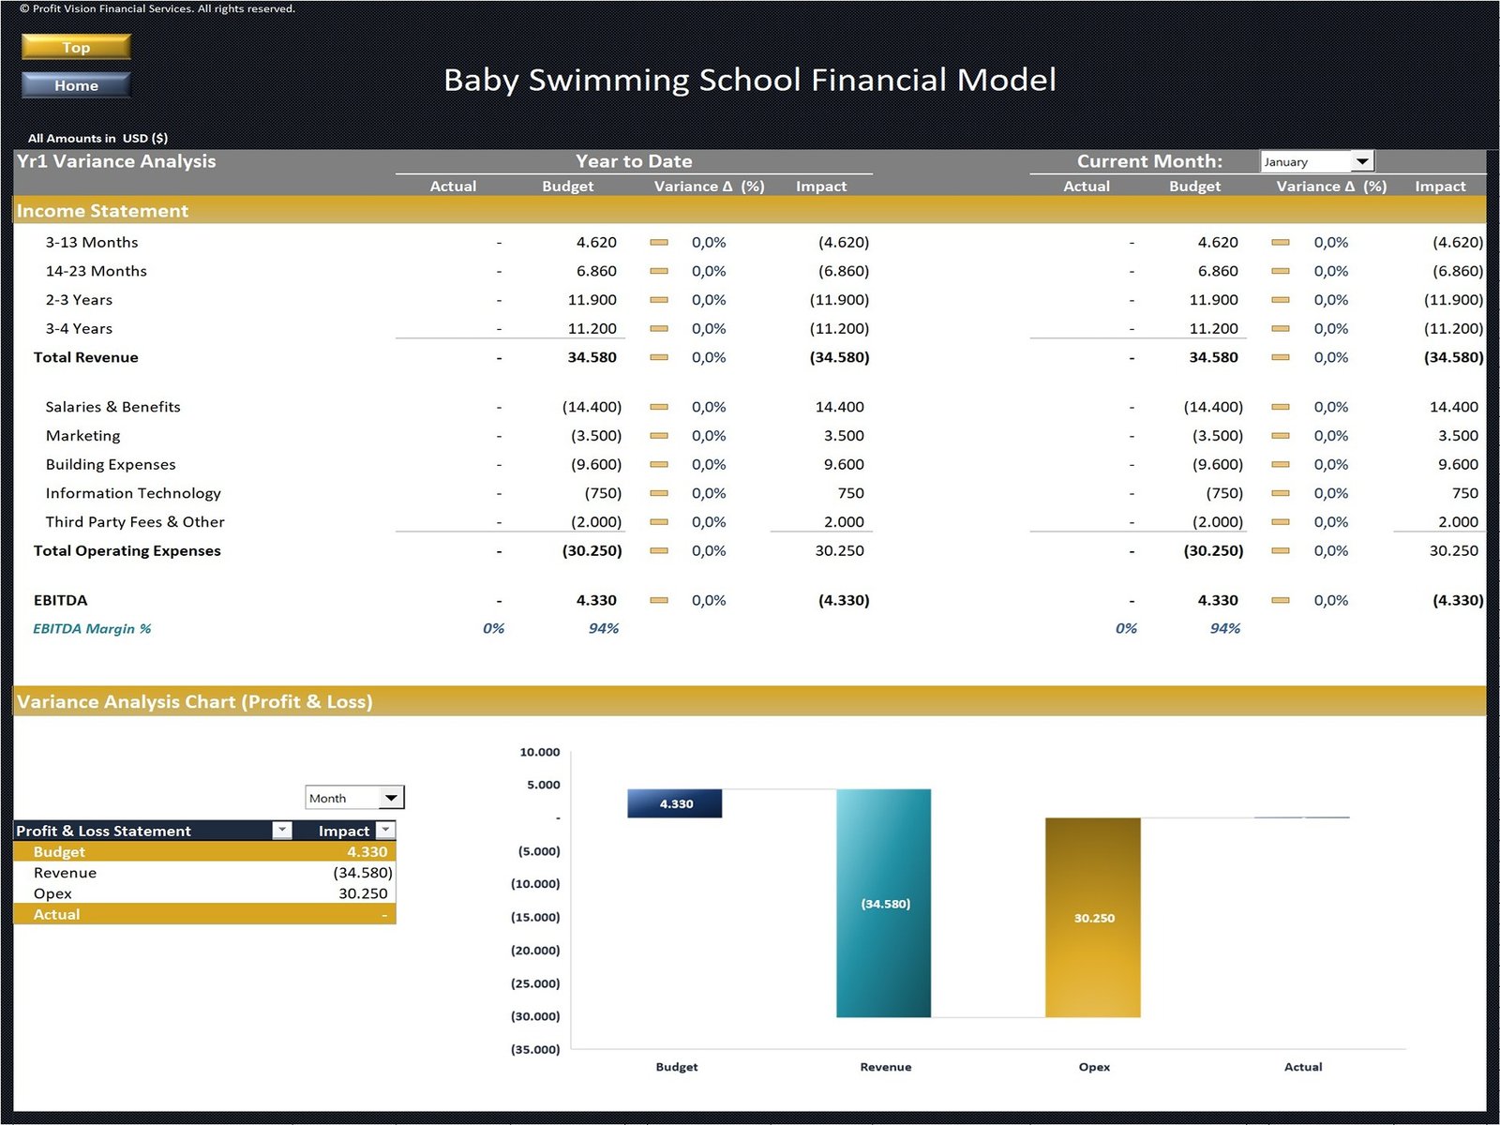1500x1125 pixels.
Task: Click the blue Home button
Action: pyautogui.click(x=76, y=85)
